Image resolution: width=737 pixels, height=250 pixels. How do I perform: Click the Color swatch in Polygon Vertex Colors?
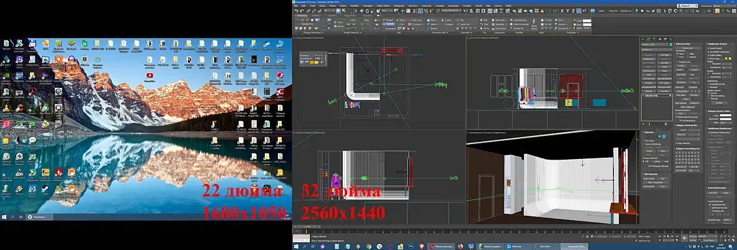725,115
